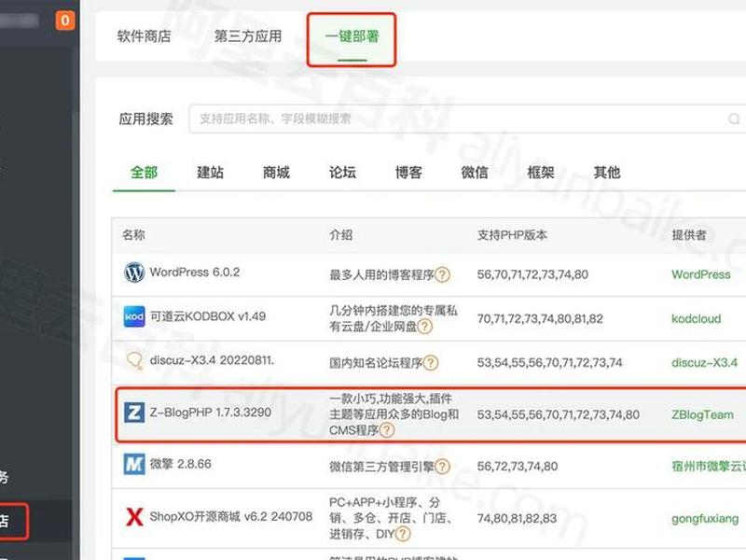Open help icon after 进销存、DIY
The height and width of the screenshot is (560, 746).
(403, 534)
